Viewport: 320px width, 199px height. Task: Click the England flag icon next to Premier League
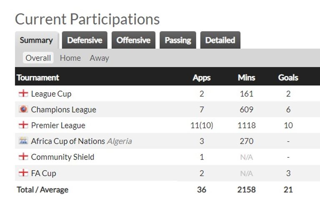(23, 125)
